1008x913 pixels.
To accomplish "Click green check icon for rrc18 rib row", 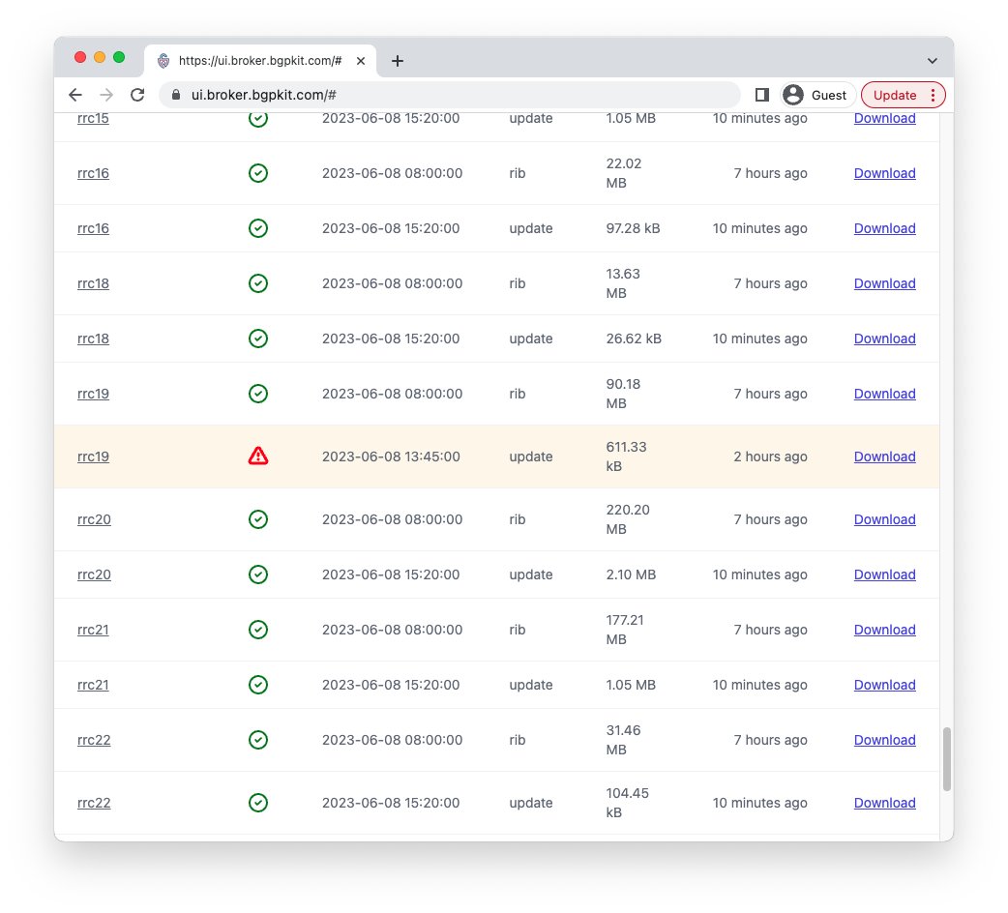I will (x=258, y=284).
